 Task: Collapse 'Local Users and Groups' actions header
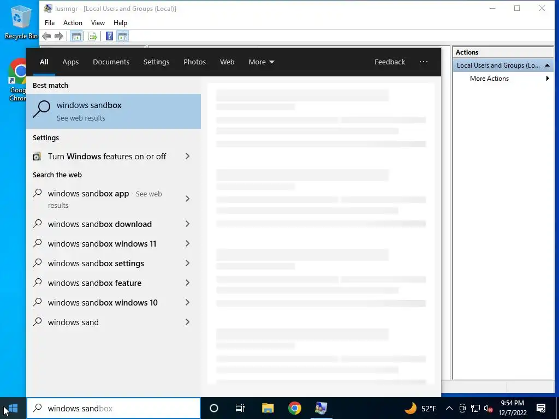click(x=547, y=65)
